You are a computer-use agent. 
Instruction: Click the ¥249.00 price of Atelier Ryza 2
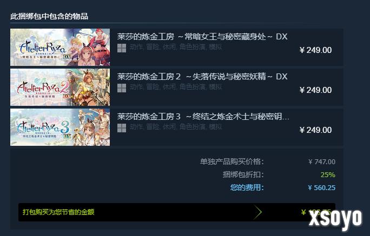point(315,90)
